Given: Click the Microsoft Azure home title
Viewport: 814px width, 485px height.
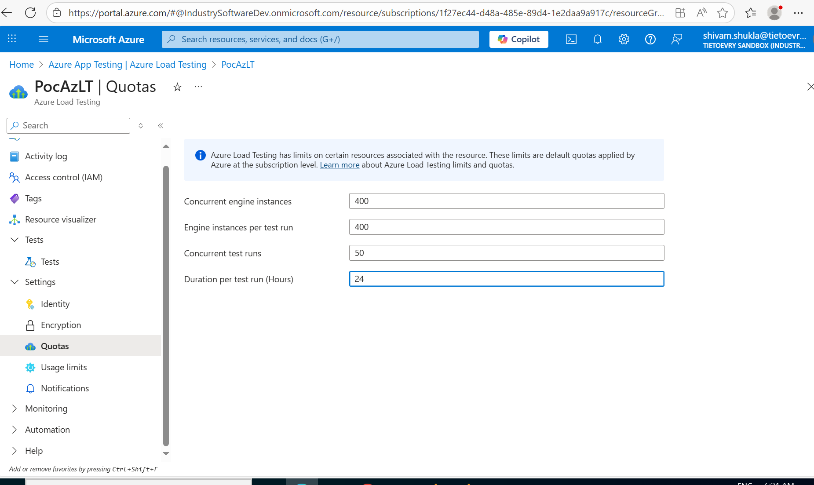Looking at the screenshot, I should (109, 40).
